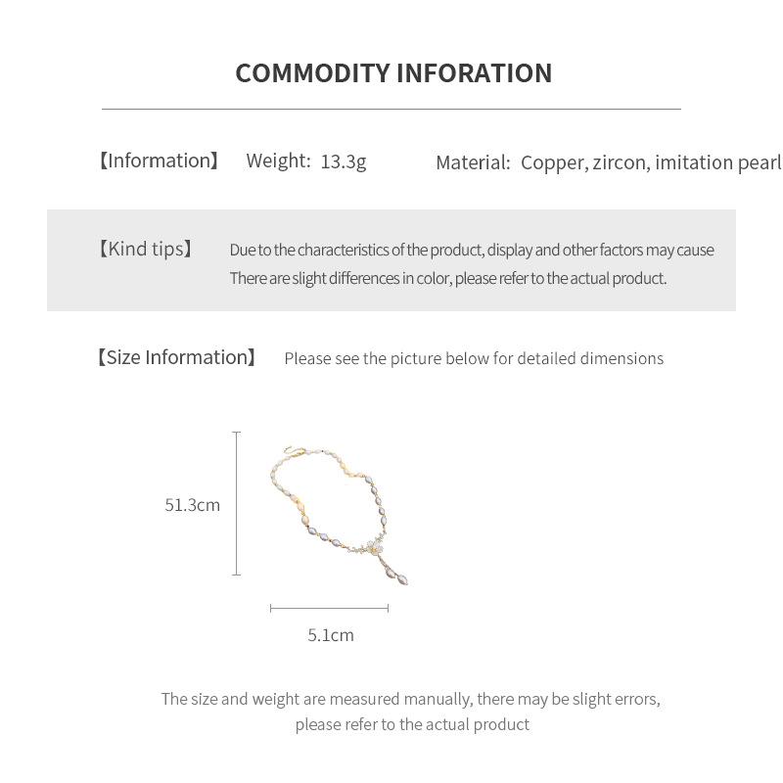Click the Material: label
The width and height of the screenshot is (783, 783).
point(473,162)
